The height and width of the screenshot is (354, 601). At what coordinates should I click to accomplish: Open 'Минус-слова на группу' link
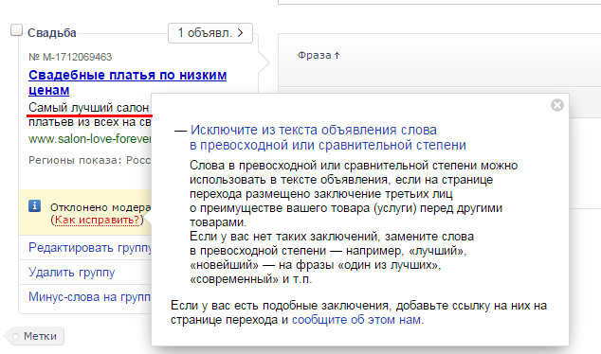click(x=90, y=296)
